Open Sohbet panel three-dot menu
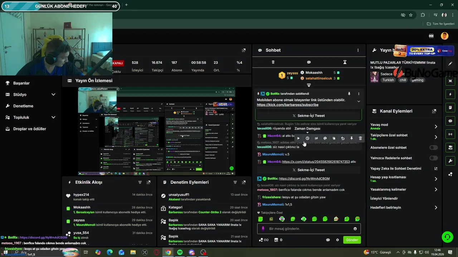 [x=358, y=50]
